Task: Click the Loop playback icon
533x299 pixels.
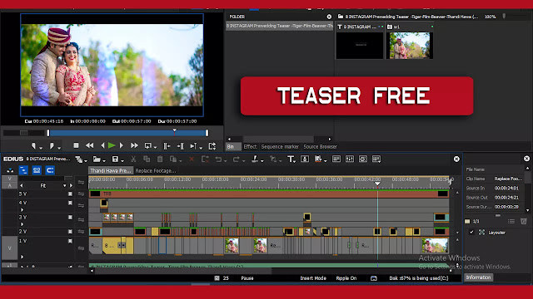Action: tap(148, 146)
